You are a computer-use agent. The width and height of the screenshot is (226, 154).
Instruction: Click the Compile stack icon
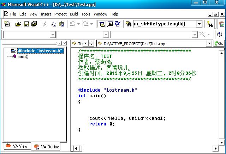point(219,35)
